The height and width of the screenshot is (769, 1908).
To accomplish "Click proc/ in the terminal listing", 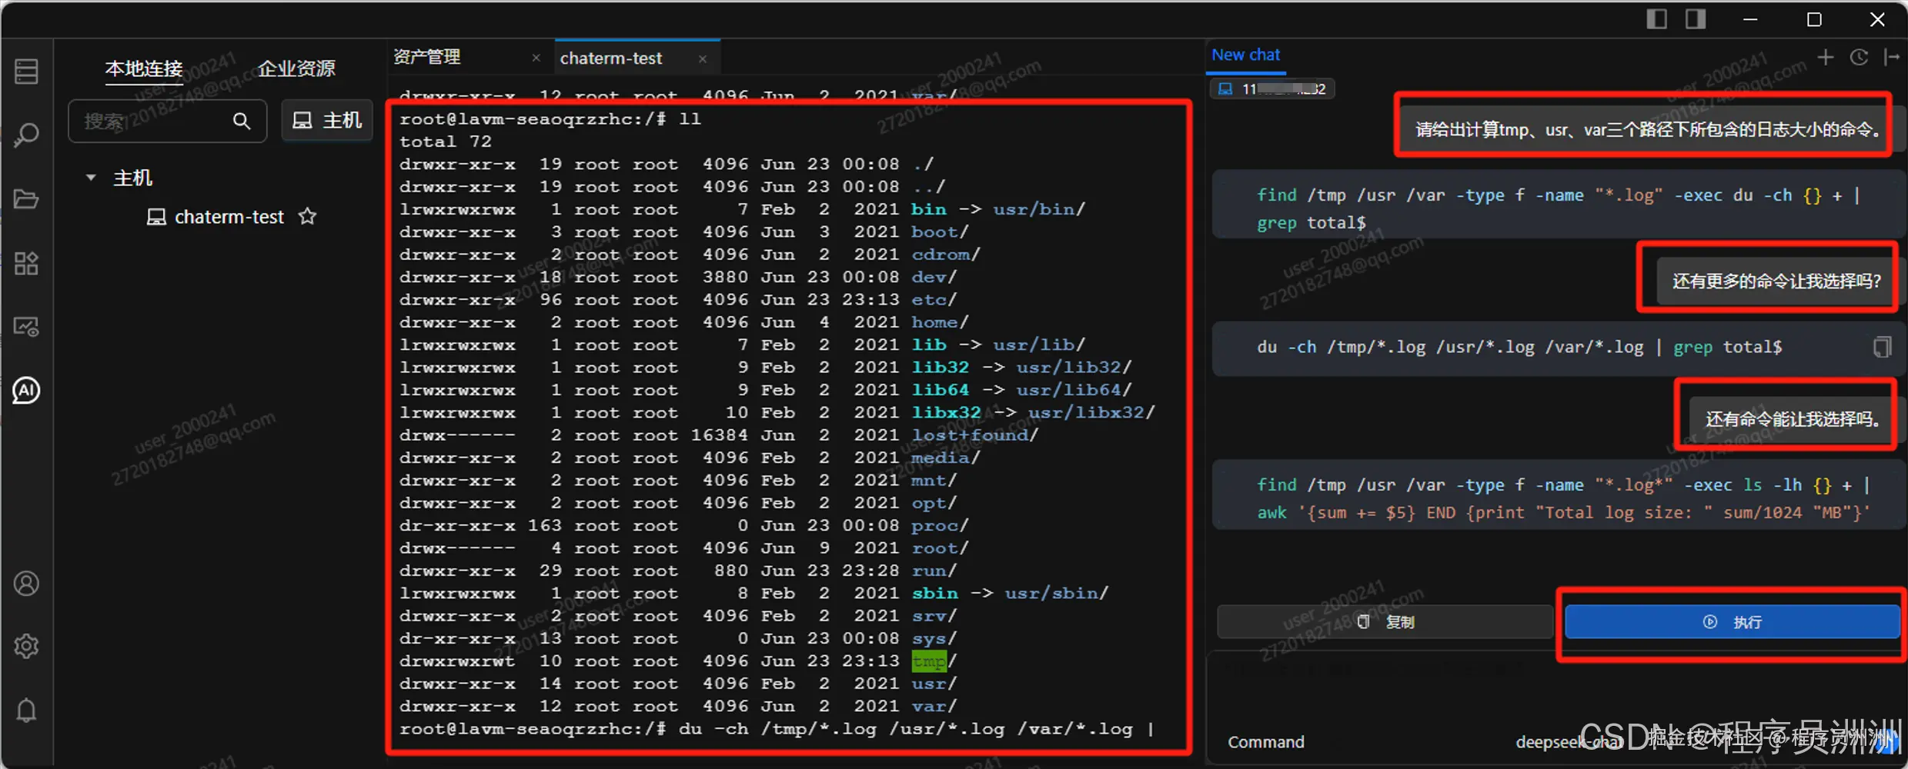I will tap(940, 526).
